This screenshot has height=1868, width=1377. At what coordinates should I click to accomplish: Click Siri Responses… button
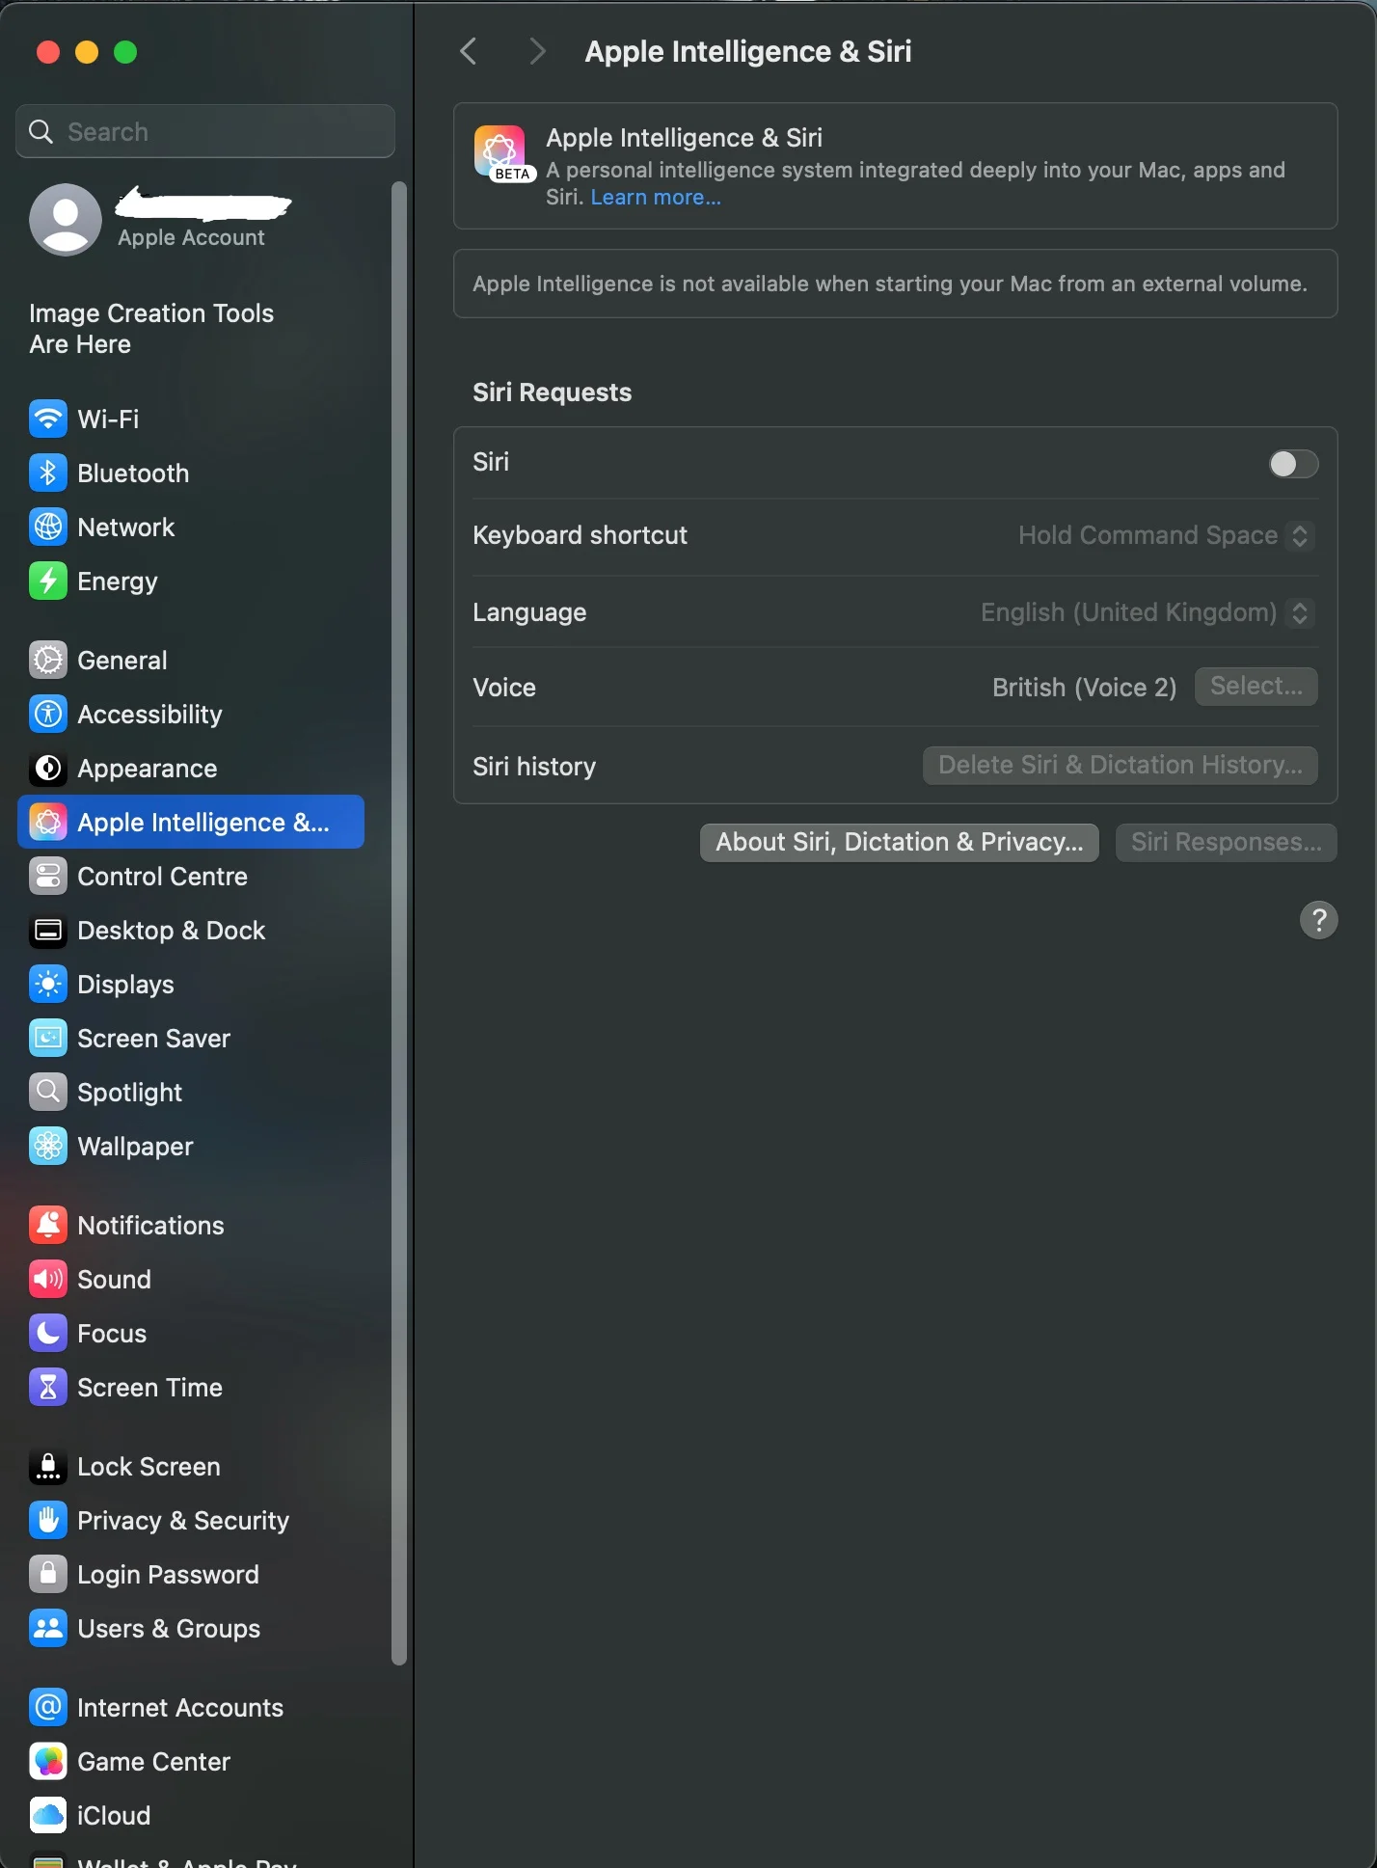pyautogui.click(x=1226, y=843)
